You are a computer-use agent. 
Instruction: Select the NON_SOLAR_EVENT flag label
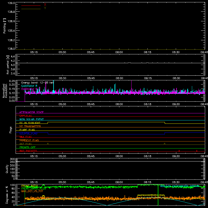[31, 119]
